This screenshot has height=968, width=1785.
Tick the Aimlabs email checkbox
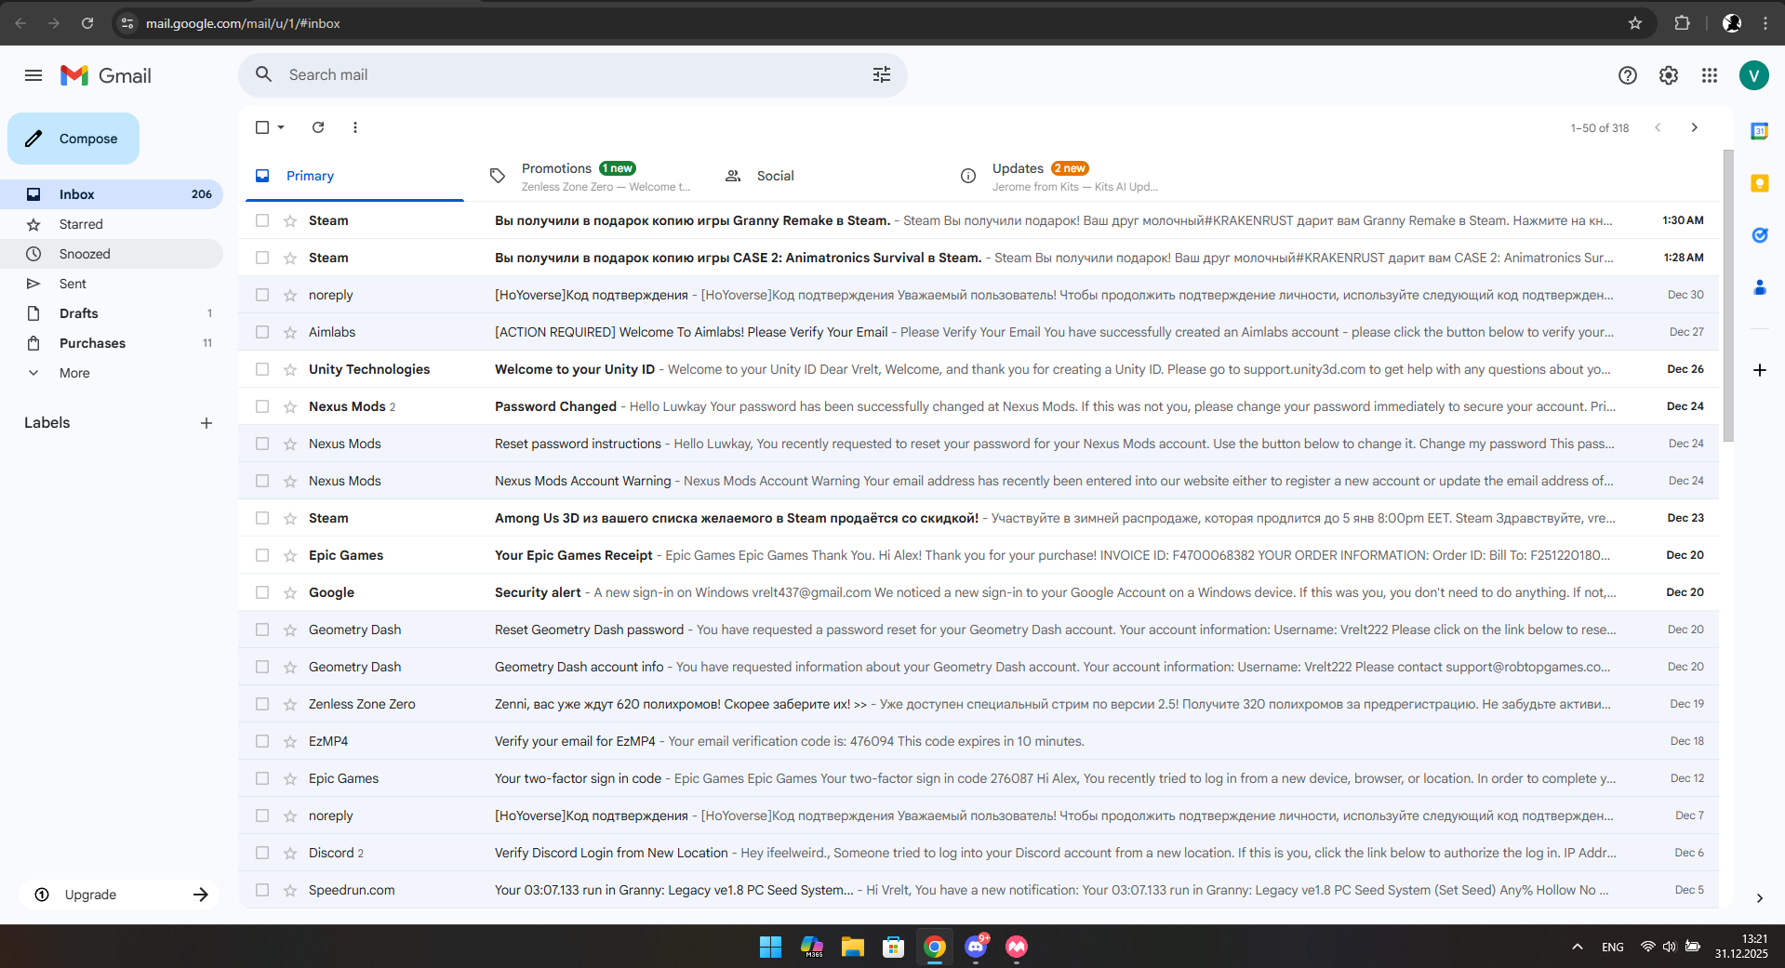[262, 332]
